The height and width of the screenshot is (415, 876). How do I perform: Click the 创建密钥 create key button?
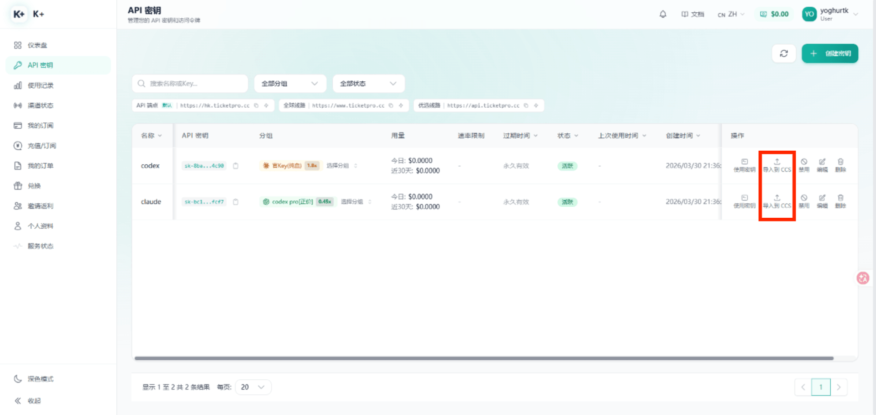830,53
